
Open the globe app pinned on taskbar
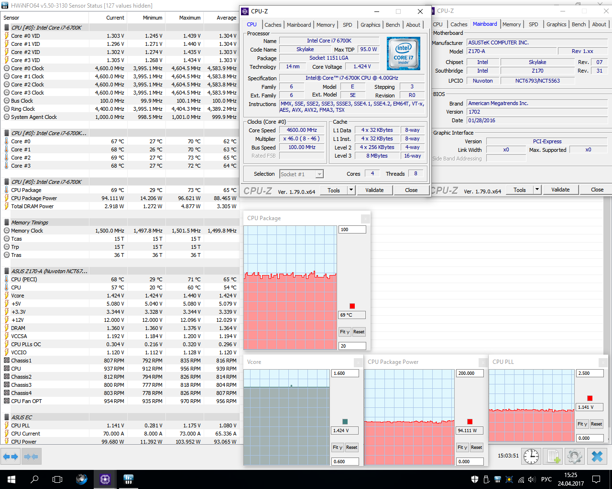click(81, 479)
